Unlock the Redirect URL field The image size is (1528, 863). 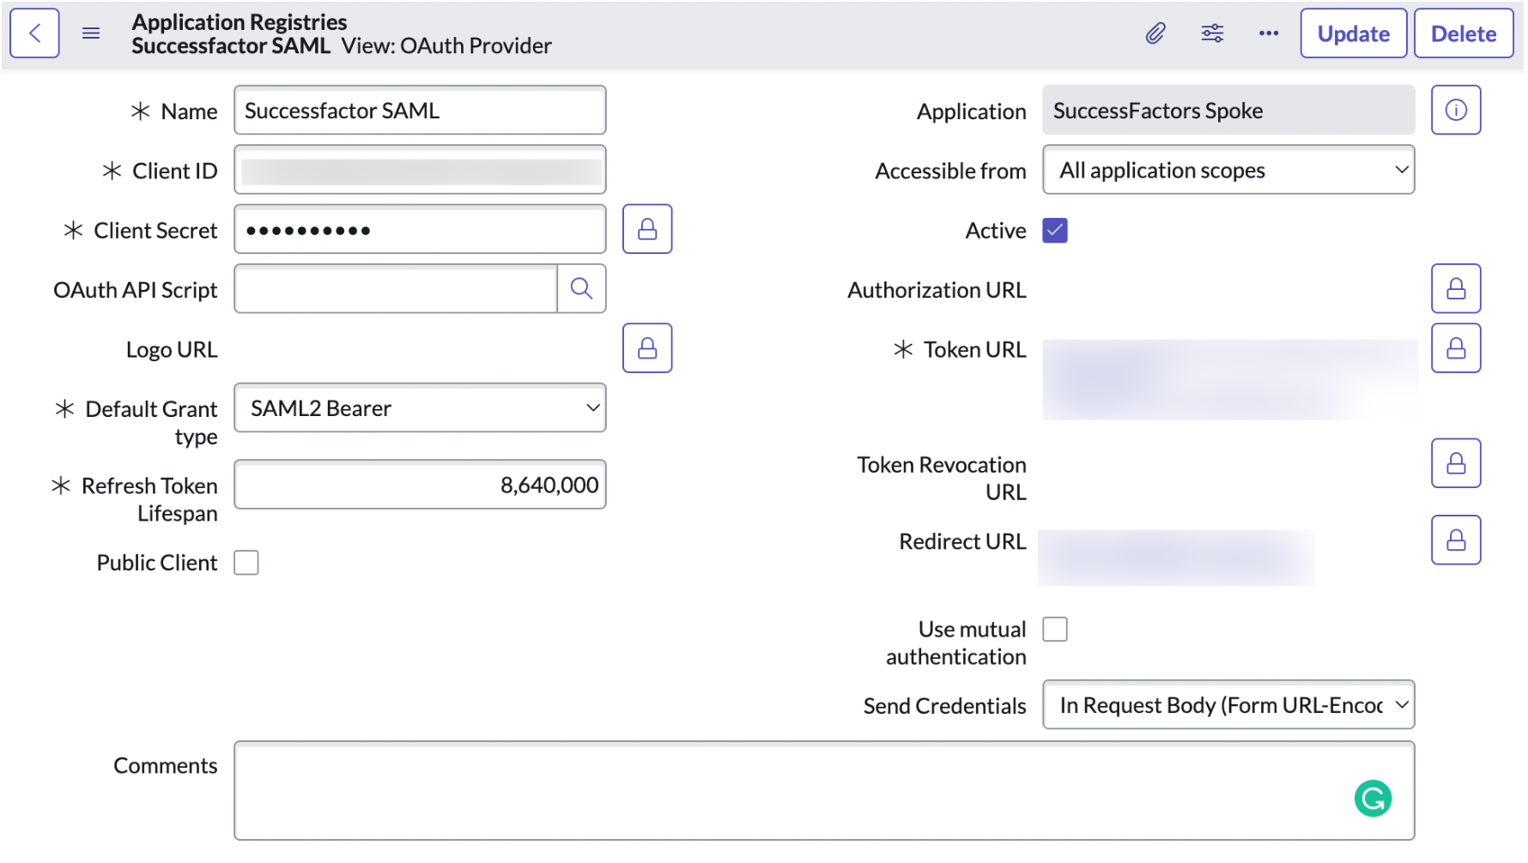tap(1456, 540)
